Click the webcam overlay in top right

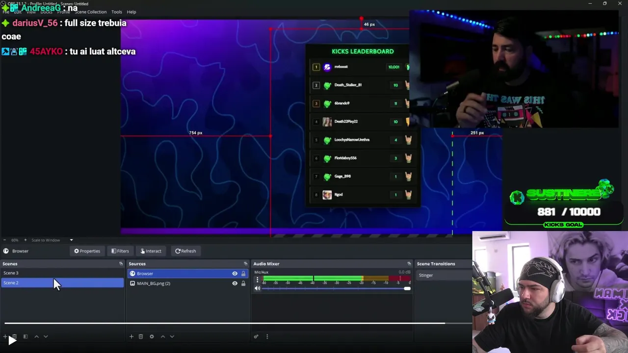[x=513, y=69]
